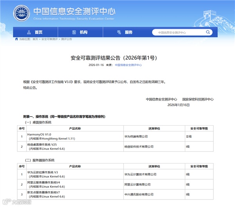The height and width of the screenshot is (207, 235).
Task: Select the 桌面操作系统 section heading
Action: [38, 122]
